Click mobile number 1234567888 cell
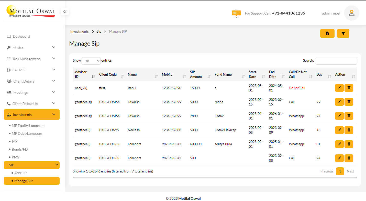Screen dimensions: 366x201 tap(171, 130)
